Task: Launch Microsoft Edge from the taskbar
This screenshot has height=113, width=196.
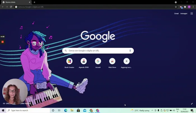Action: click(x=66, y=110)
